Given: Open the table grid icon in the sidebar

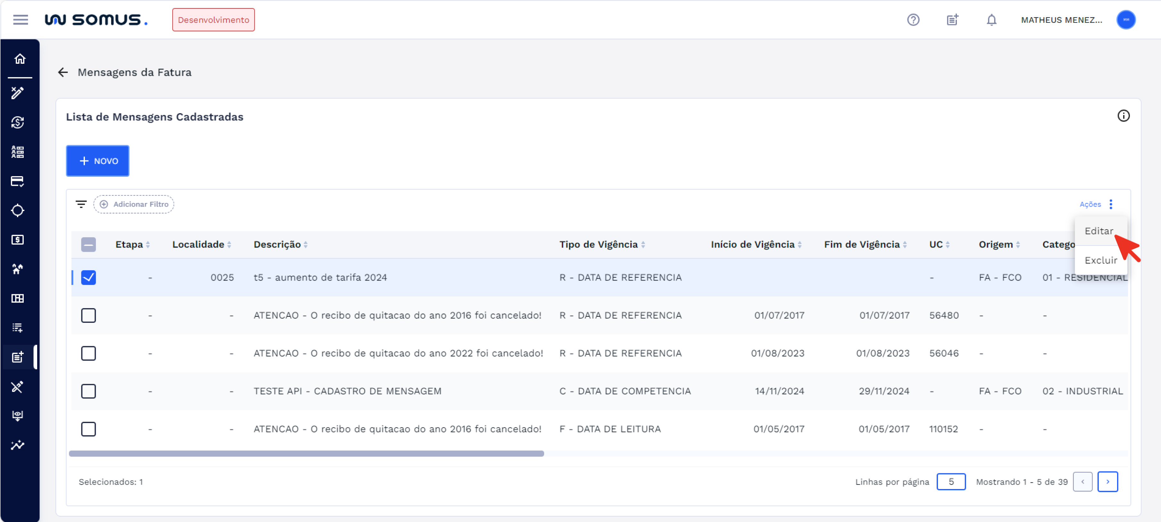Looking at the screenshot, I should point(18,298).
